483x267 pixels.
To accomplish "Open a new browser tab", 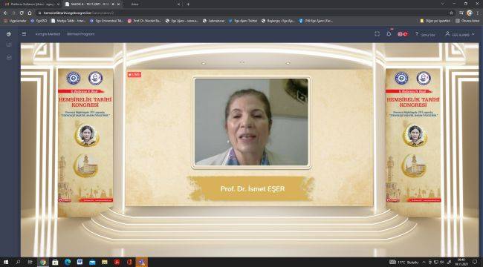I will click(x=188, y=4).
